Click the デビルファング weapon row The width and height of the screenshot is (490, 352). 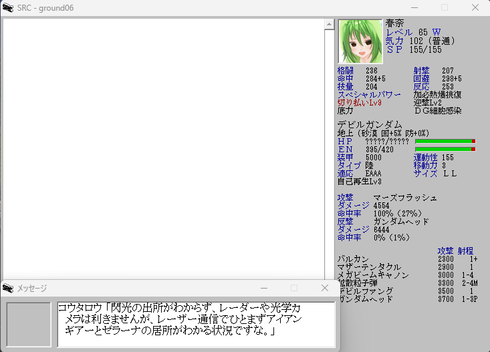pos(408,291)
